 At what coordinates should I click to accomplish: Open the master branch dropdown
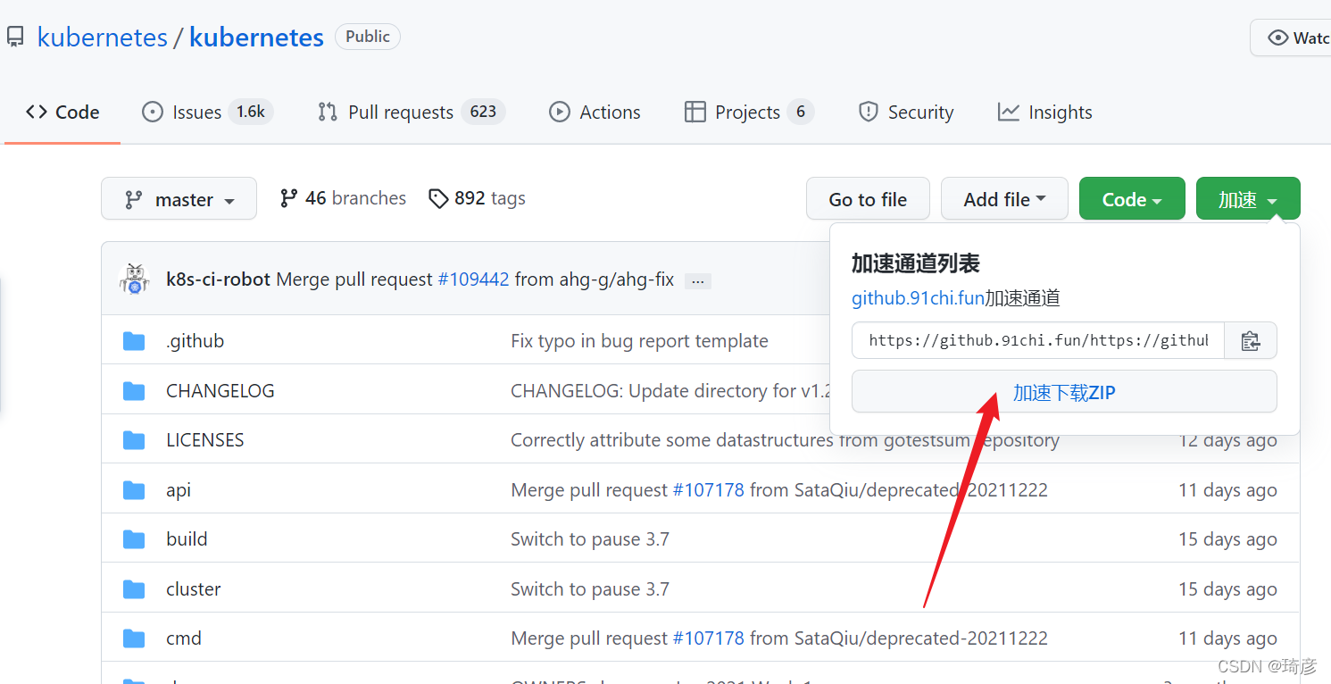[179, 198]
